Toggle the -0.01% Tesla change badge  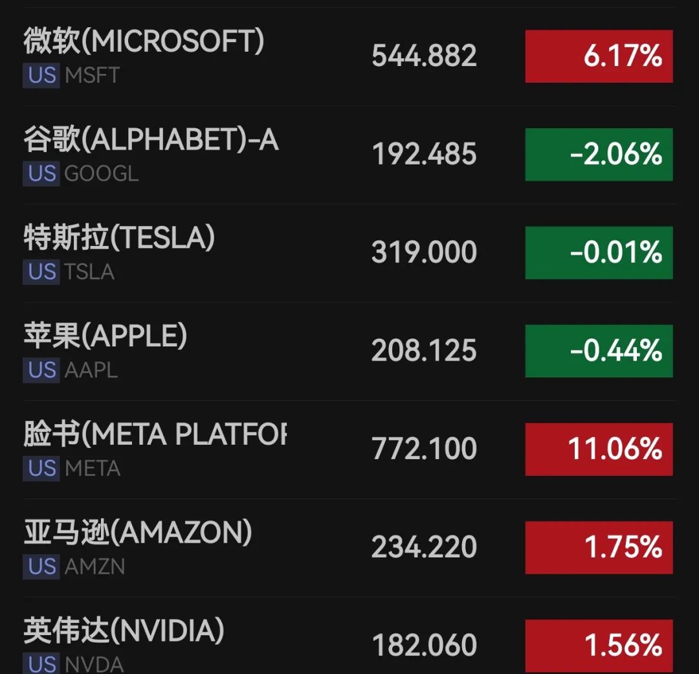click(x=599, y=253)
